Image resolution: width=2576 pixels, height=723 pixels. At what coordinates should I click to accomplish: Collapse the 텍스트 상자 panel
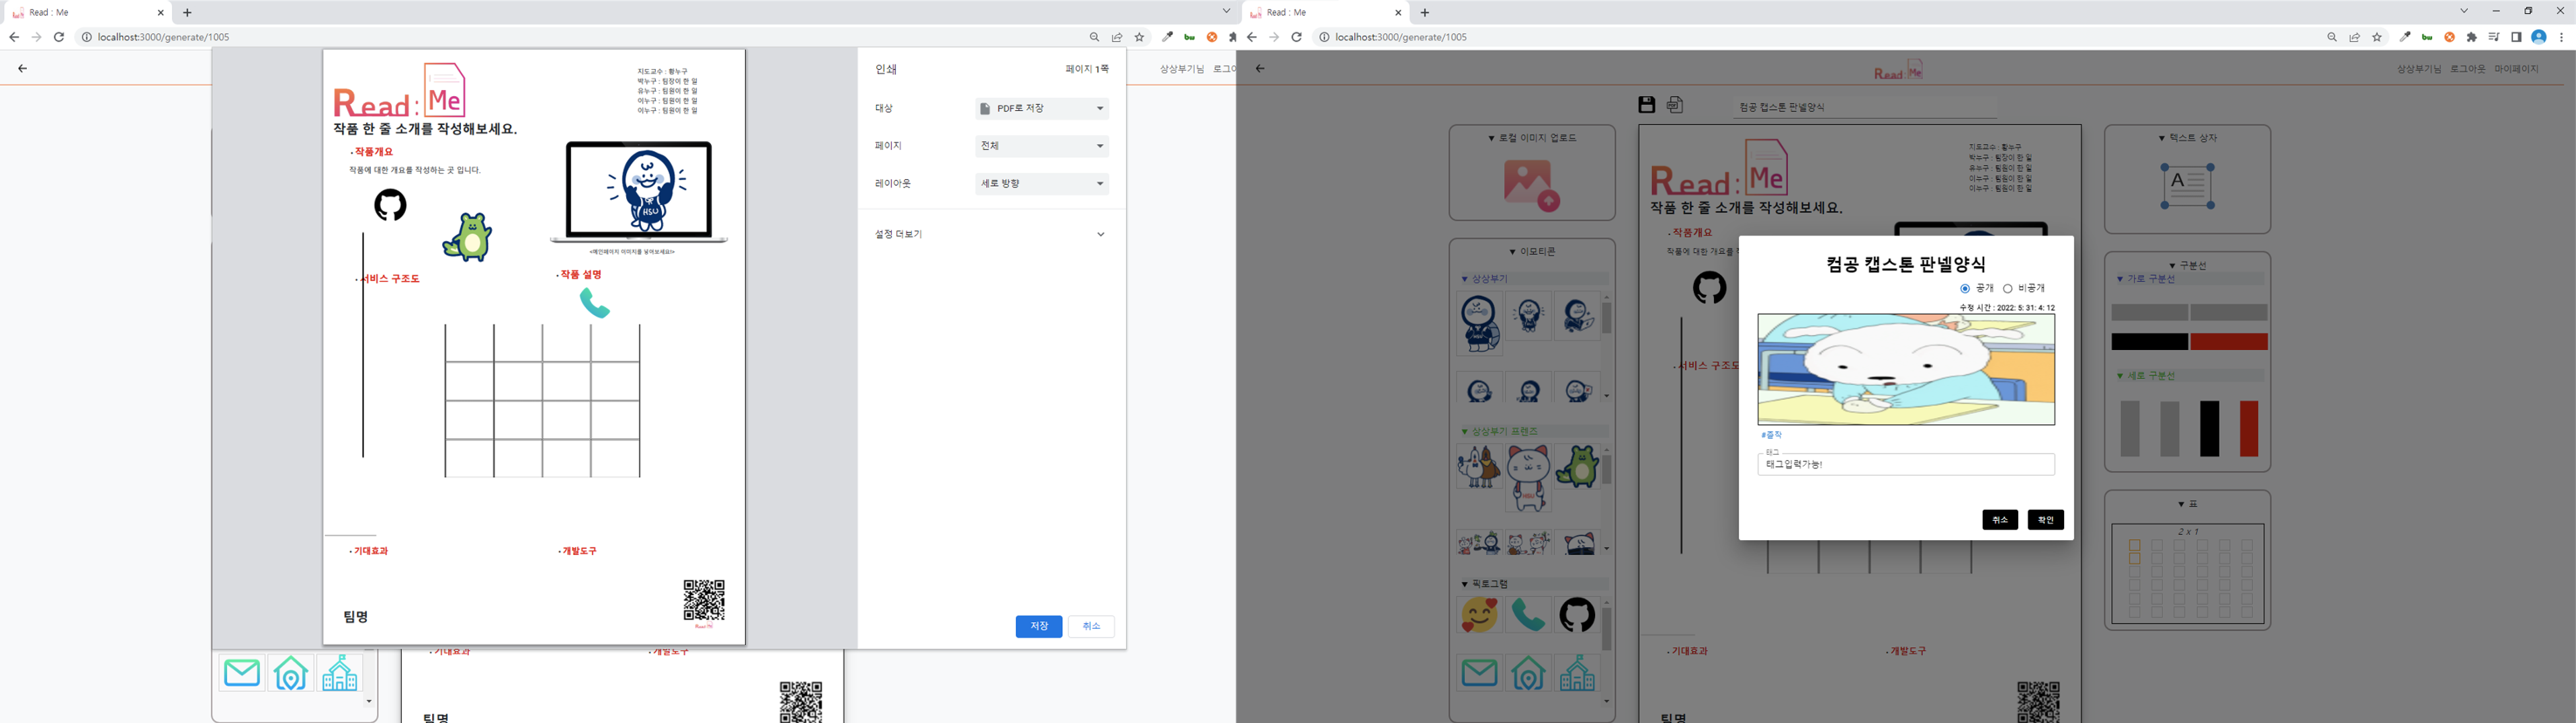pyautogui.click(x=2187, y=138)
